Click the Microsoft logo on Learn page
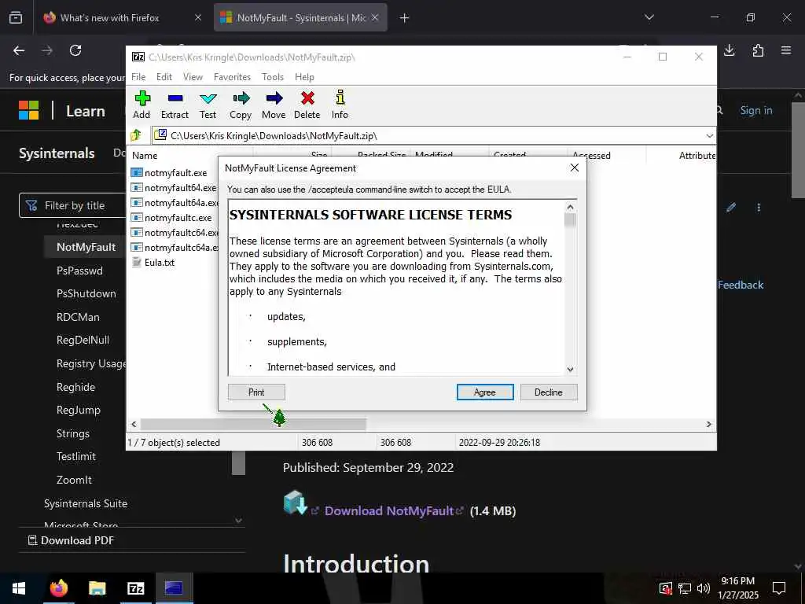Viewport: 805px width, 604px height. click(x=29, y=110)
